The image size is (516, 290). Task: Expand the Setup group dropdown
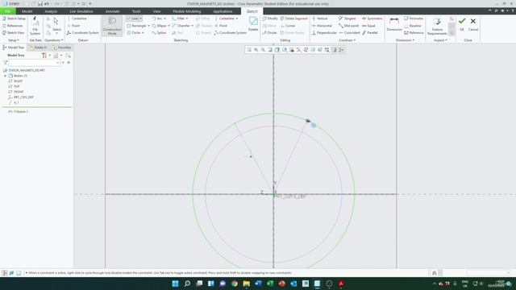pyautogui.click(x=14, y=40)
